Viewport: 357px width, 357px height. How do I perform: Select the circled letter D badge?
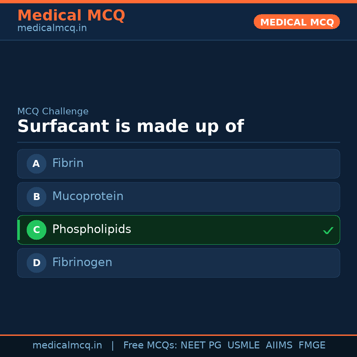(36, 263)
